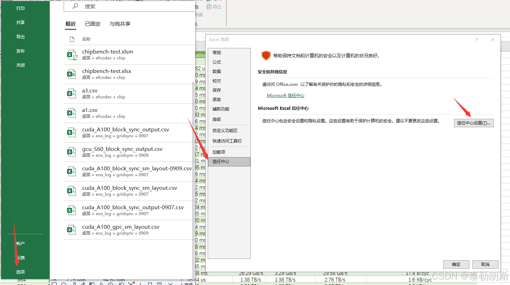510x285 pixels.
Task: Open cuda_A100_block_sync_output.csv recent file
Action: pyautogui.click(x=129, y=132)
